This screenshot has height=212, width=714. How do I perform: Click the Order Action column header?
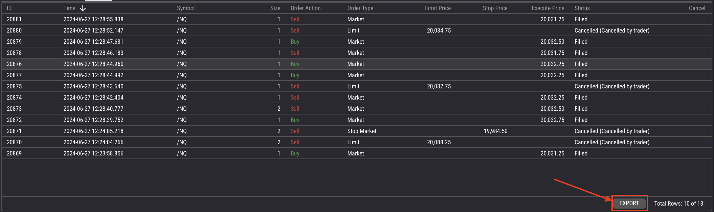[x=305, y=8]
